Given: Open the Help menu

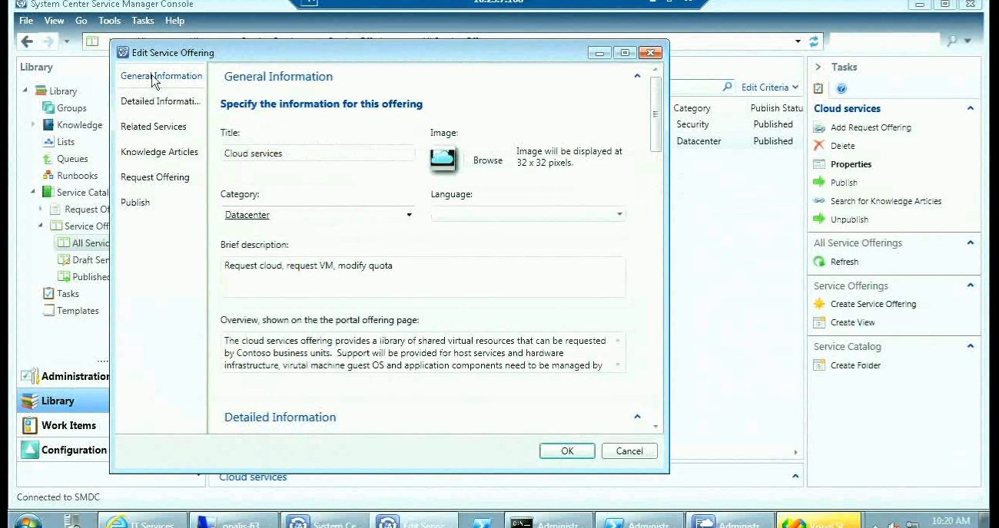Looking at the screenshot, I should [x=174, y=21].
